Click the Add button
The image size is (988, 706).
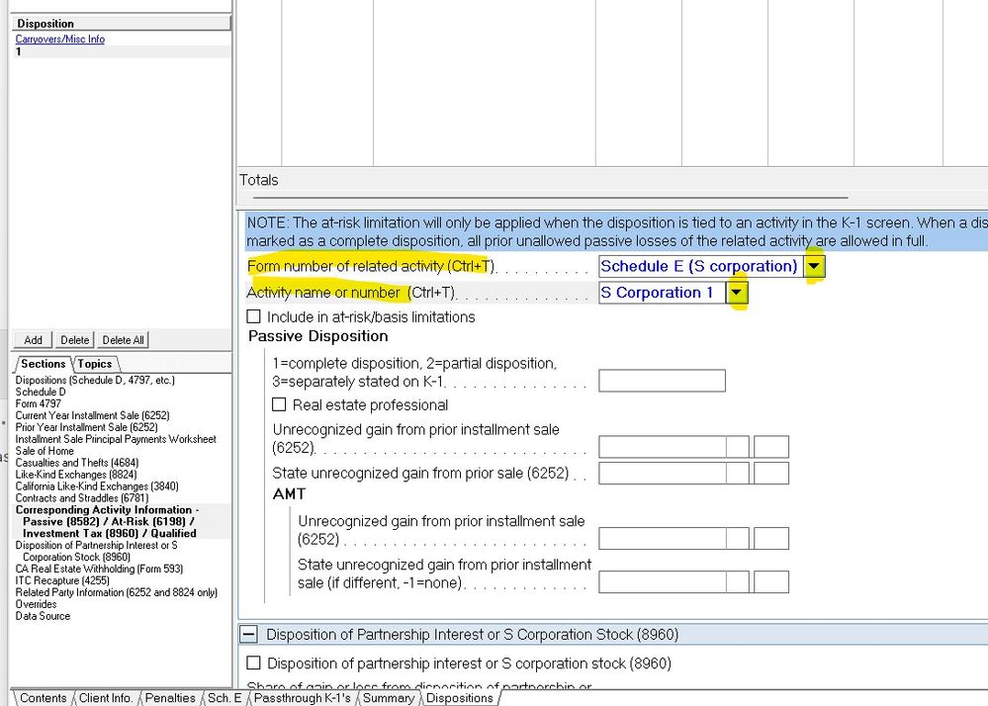point(33,339)
